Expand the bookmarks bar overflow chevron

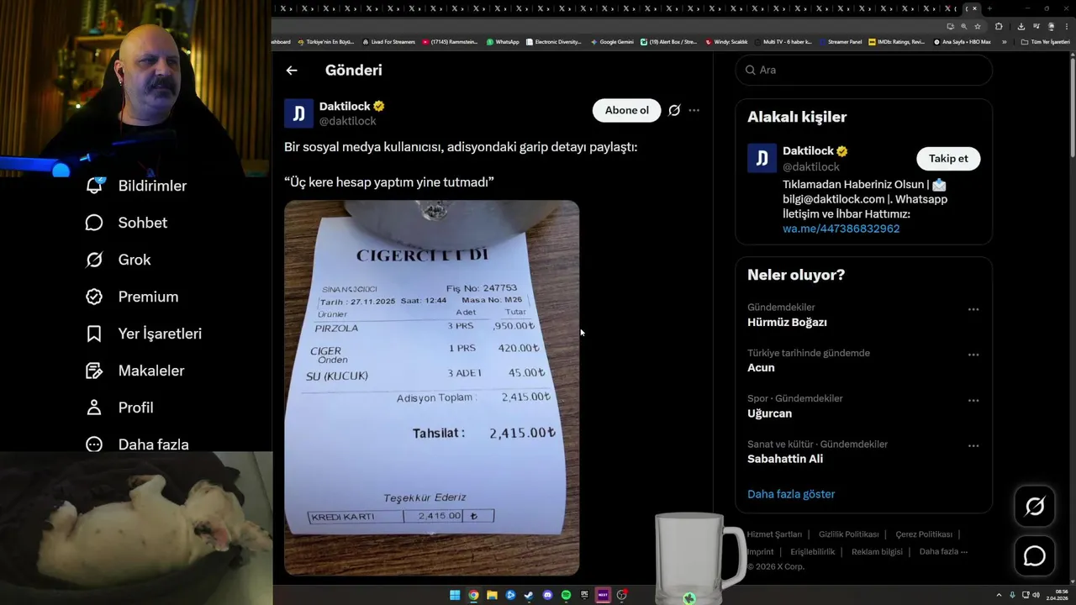click(x=1004, y=41)
